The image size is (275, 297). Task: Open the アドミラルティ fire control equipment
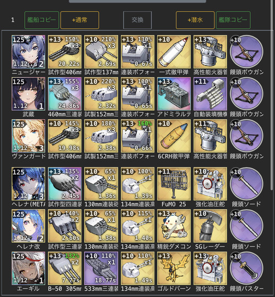click(x=174, y=94)
